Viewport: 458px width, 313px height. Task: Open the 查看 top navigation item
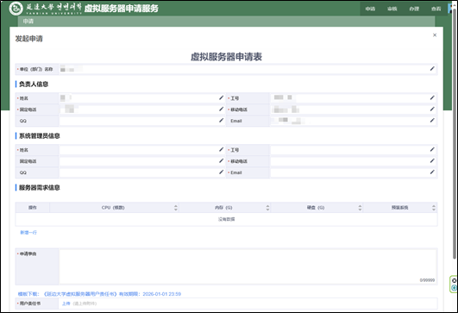point(436,9)
